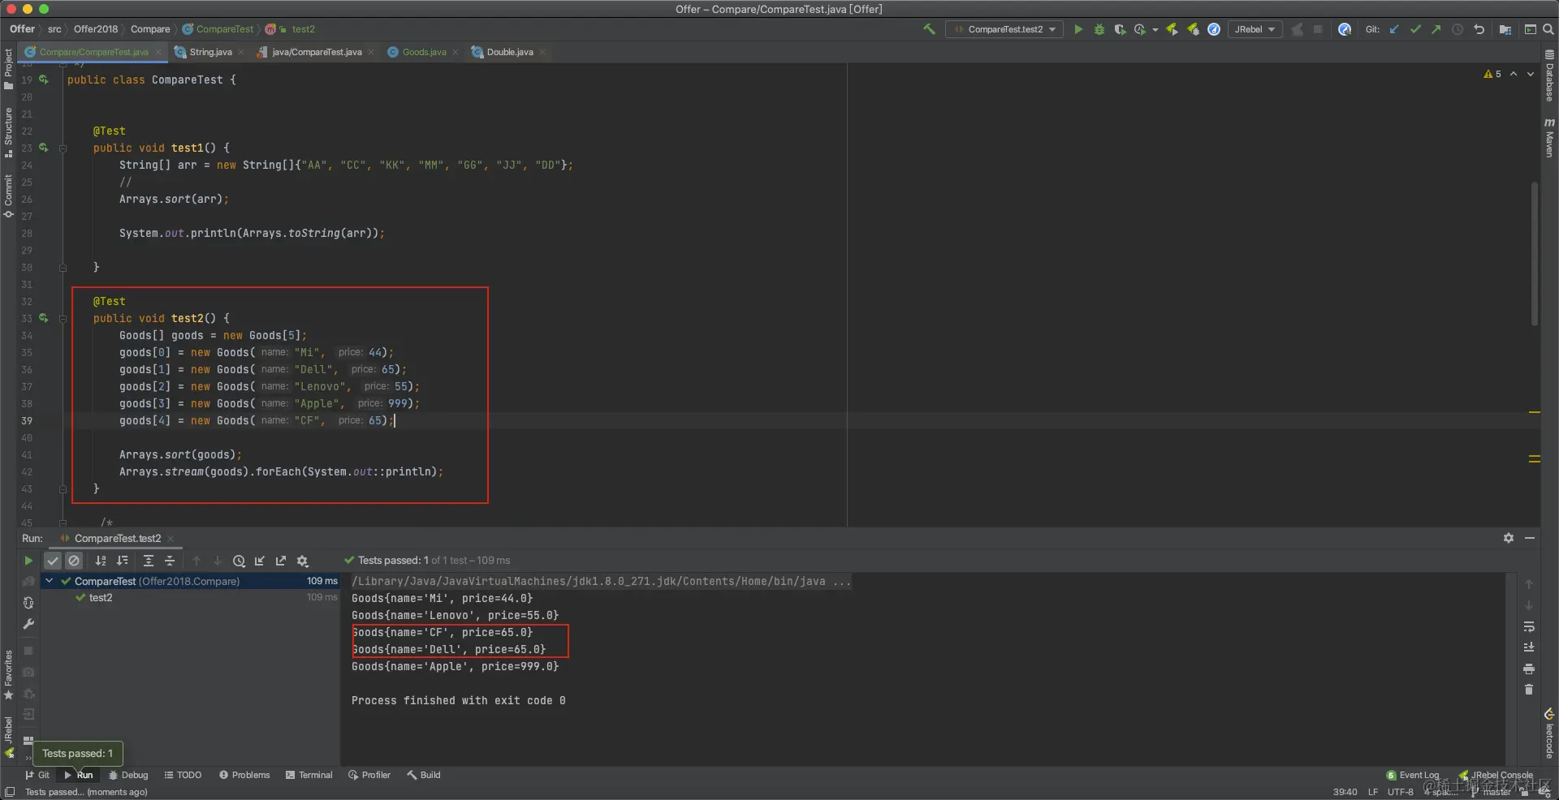The width and height of the screenshot is (1559, 800).
Task: Print the console output
Action: [1529, 669]
